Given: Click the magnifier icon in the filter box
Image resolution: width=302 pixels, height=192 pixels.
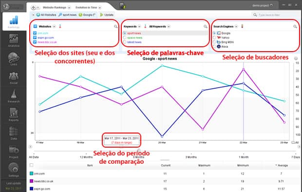Looking at the screenshot, I should coord(255,15).
